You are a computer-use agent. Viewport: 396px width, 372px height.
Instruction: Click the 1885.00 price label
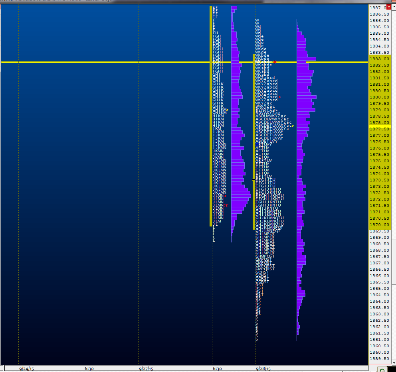pyautogui.click(x=379, y=33)
